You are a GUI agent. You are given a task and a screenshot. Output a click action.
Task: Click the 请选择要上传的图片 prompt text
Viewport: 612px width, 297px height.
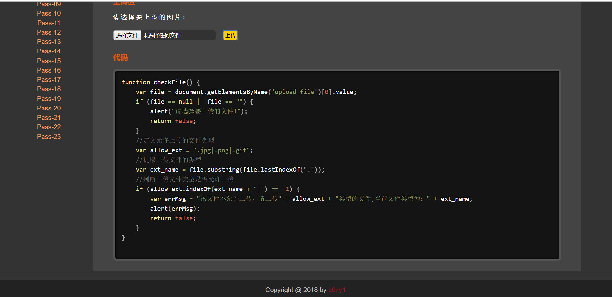pos(149,17)
